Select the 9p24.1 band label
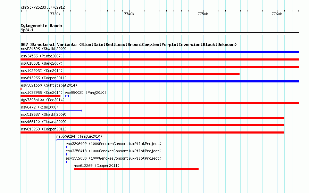The width and height of the screenshot is (309, 193). [27, 30]
